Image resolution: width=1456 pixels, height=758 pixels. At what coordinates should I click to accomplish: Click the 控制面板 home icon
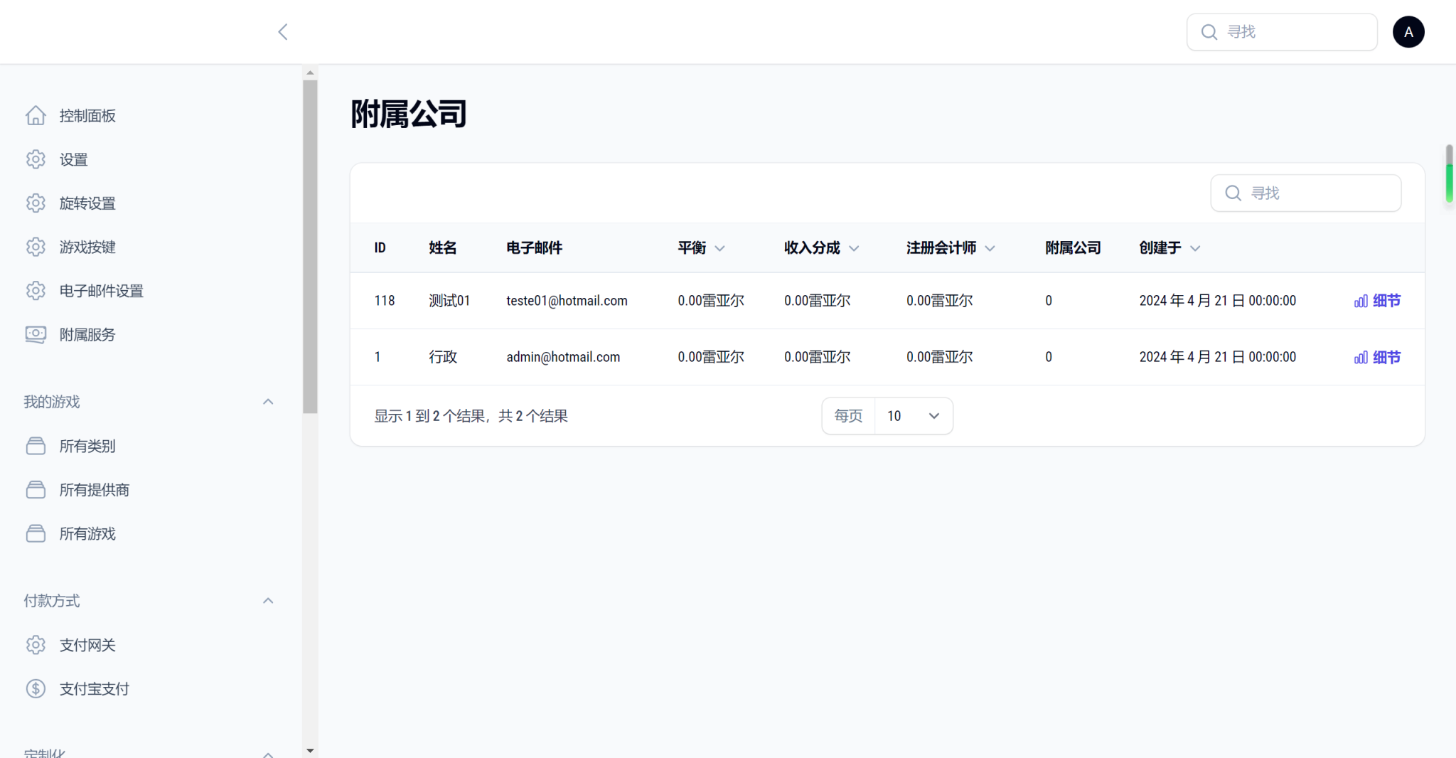pos(36,116)
